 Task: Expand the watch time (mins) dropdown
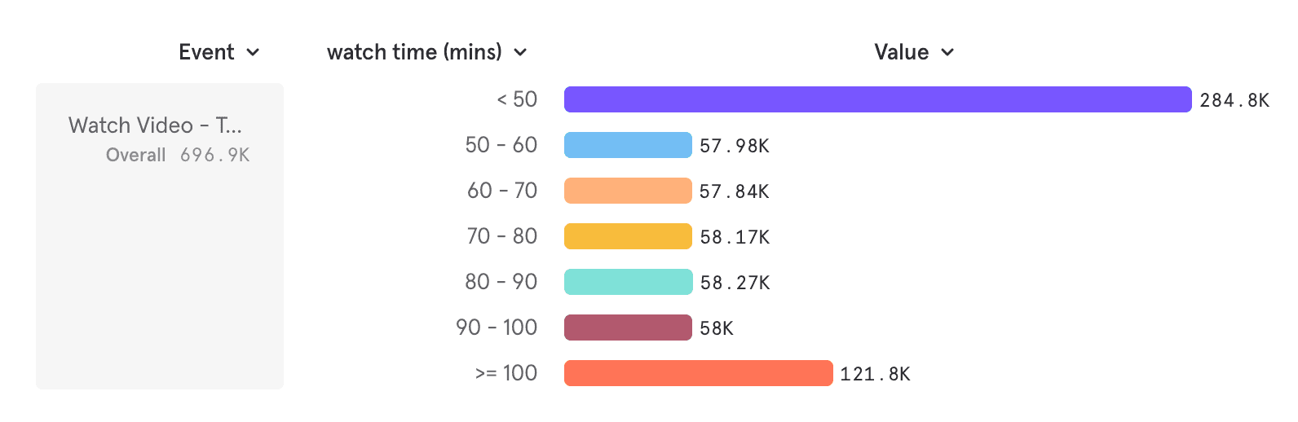(426, 52)
